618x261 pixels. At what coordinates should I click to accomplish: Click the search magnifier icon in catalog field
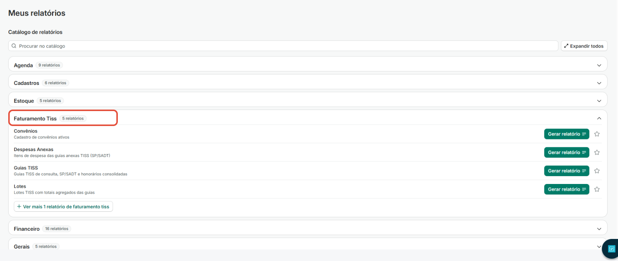tap(14, 46)
